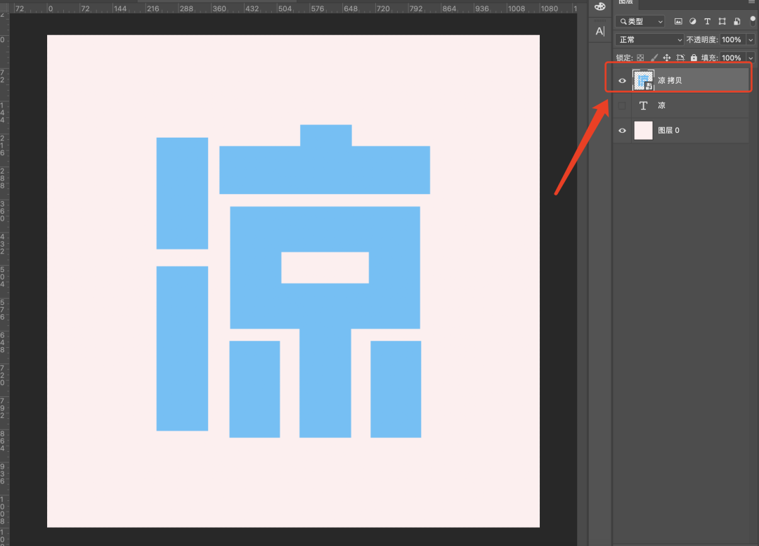Filter layers by adjustment layer type
Image resolution: width=759 pixels, height=546 pixels.
[693, 21]
